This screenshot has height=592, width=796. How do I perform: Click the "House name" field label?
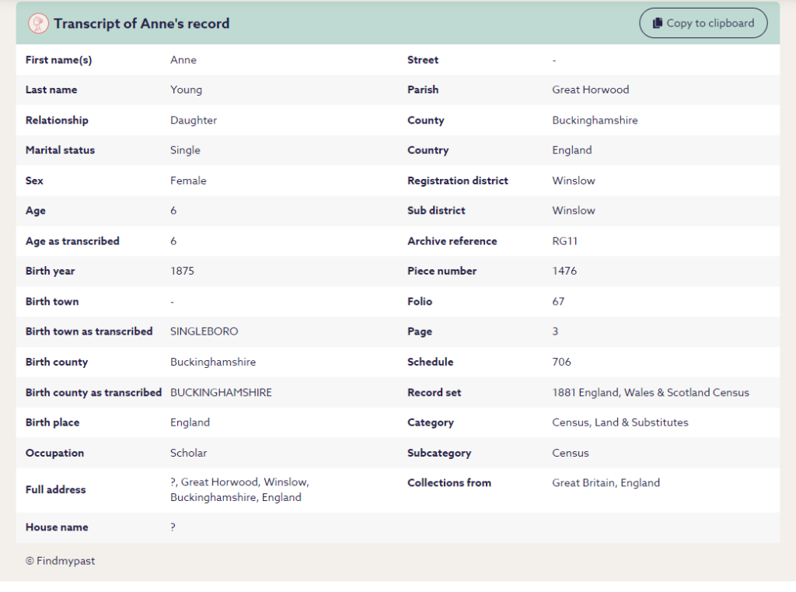[57, 527]
